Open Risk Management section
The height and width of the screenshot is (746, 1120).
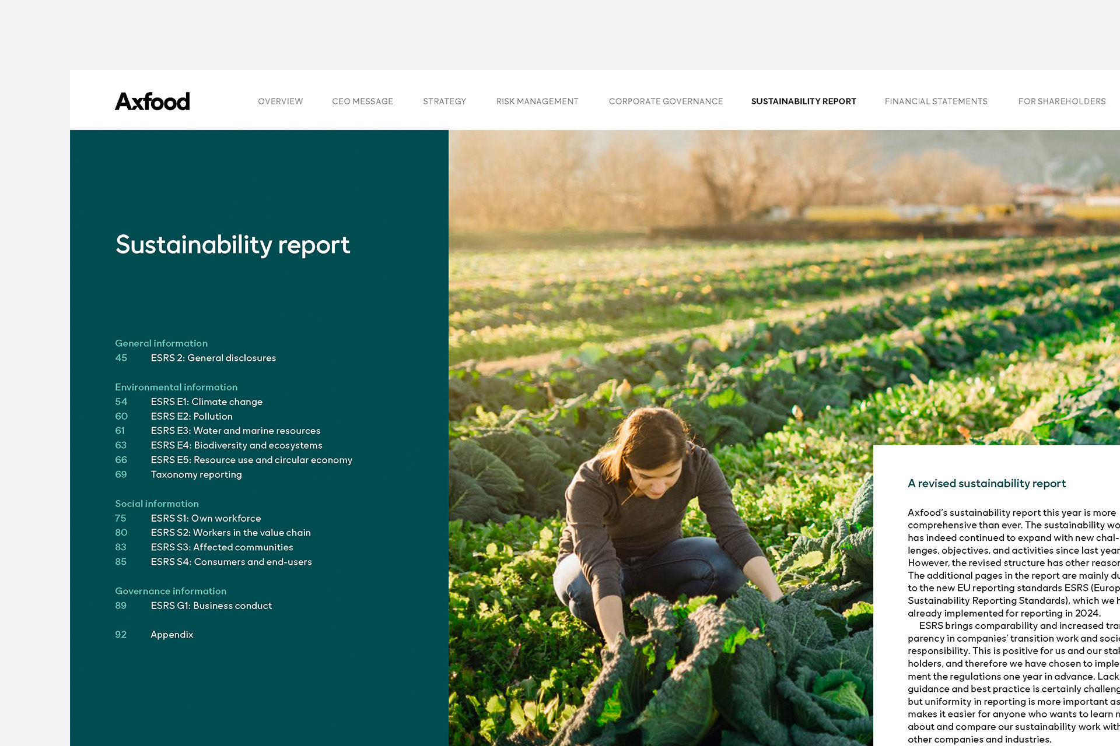[x=537, y=101]
